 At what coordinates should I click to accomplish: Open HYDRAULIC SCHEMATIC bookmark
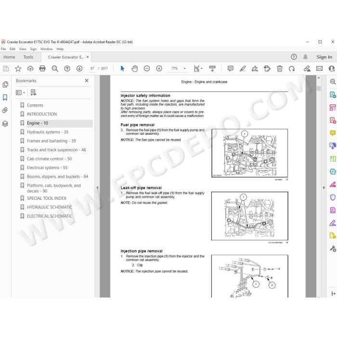(50, 207)
